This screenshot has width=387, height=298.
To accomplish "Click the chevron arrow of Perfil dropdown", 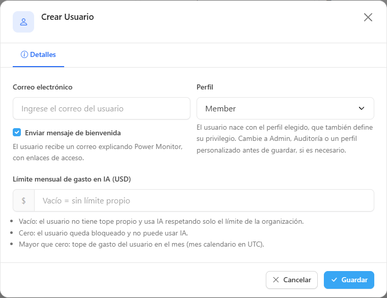I will click(362, 108).
